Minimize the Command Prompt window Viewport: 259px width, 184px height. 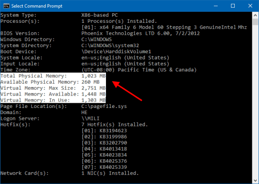[x=216, y=6]
